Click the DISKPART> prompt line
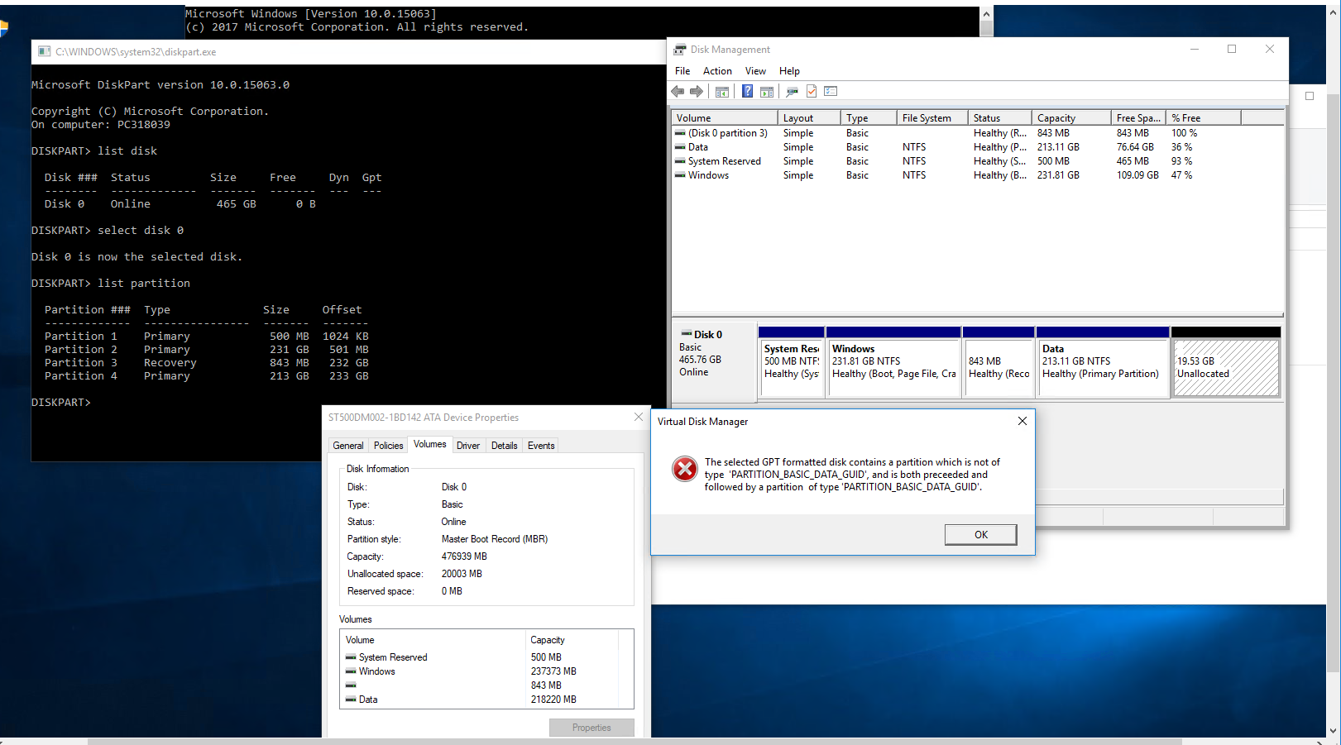 tap(61, 403)
